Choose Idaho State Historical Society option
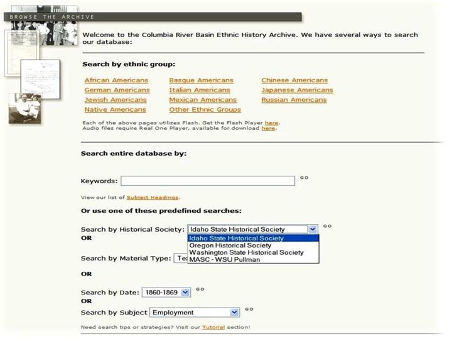 (x=253, y=238)
